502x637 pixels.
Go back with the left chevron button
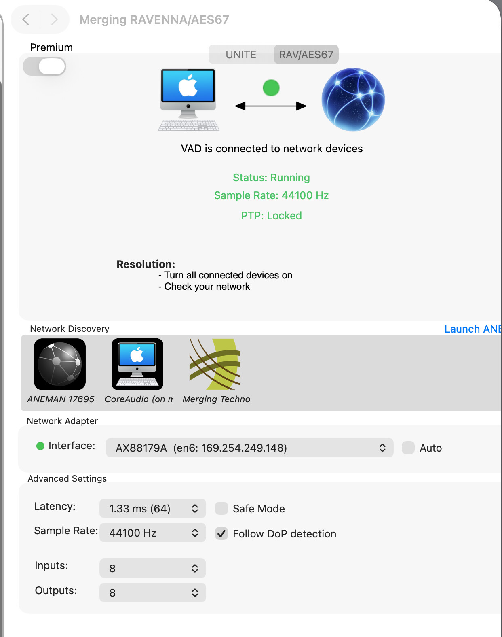pyautogui.click(x=26, y=19)
